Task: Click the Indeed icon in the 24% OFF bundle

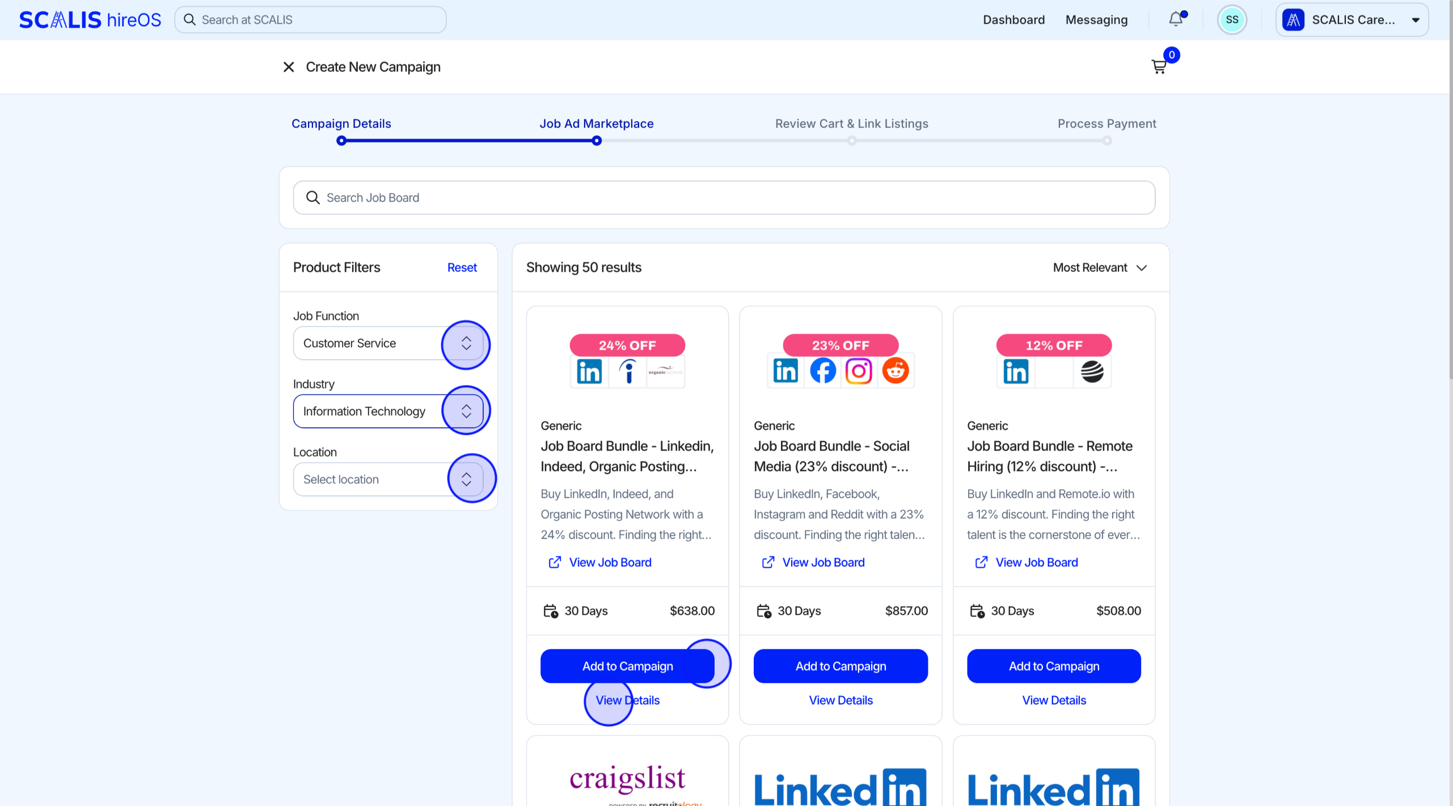Action: (628, 372)
